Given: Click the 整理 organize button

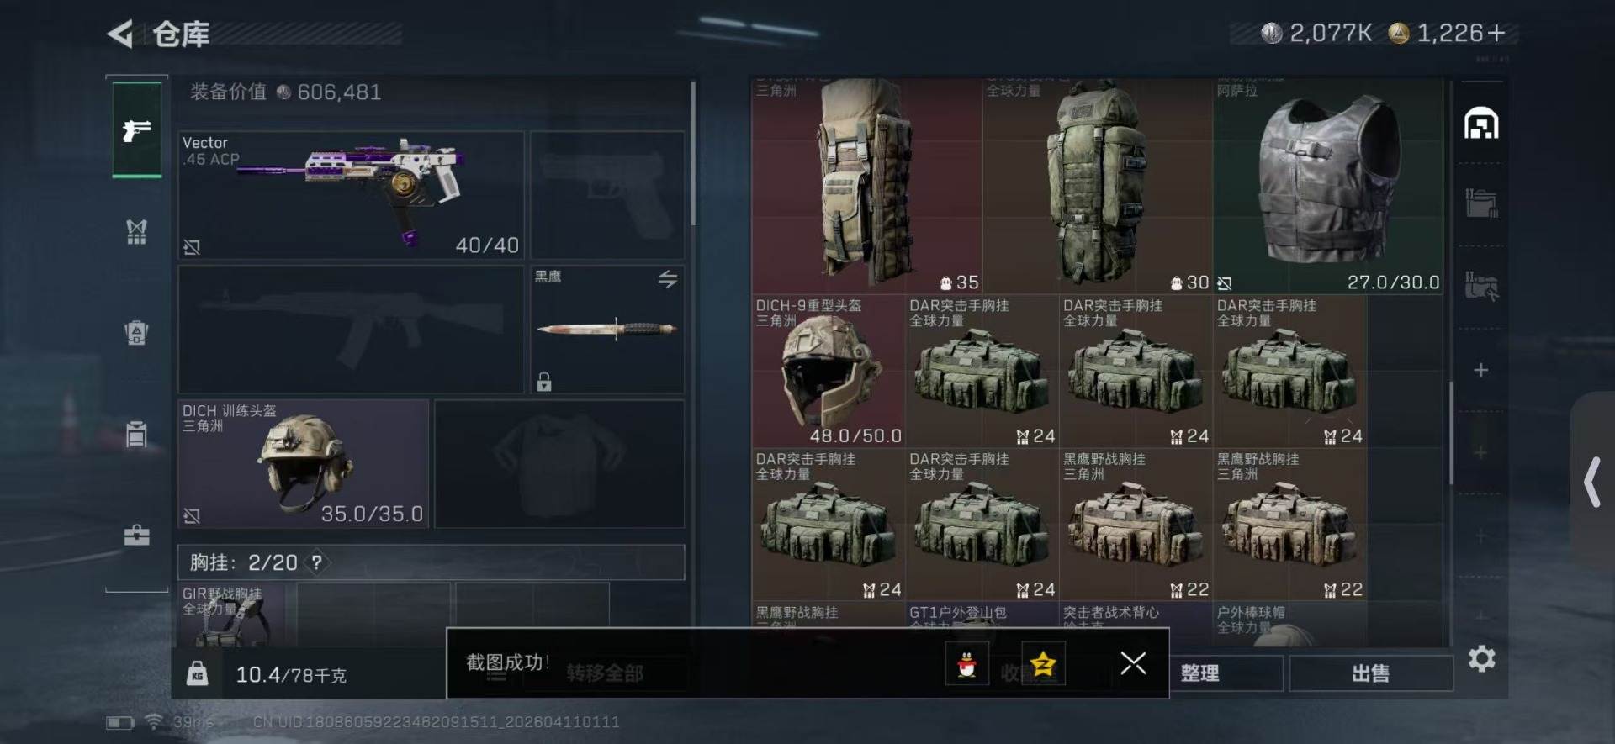Looking at the screenshot, I should coord(1199,673).
